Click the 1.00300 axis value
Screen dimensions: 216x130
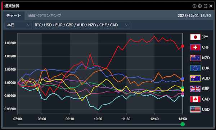[10, 43]
